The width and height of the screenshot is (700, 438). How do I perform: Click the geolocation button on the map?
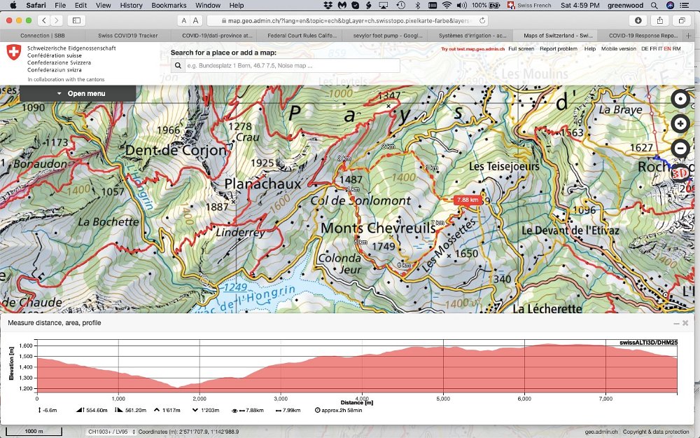pos(680,99)
